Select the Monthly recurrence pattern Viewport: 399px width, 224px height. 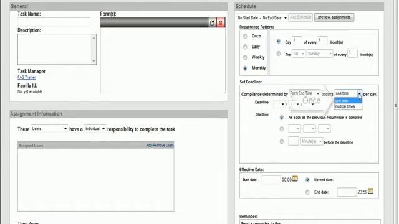245,68
